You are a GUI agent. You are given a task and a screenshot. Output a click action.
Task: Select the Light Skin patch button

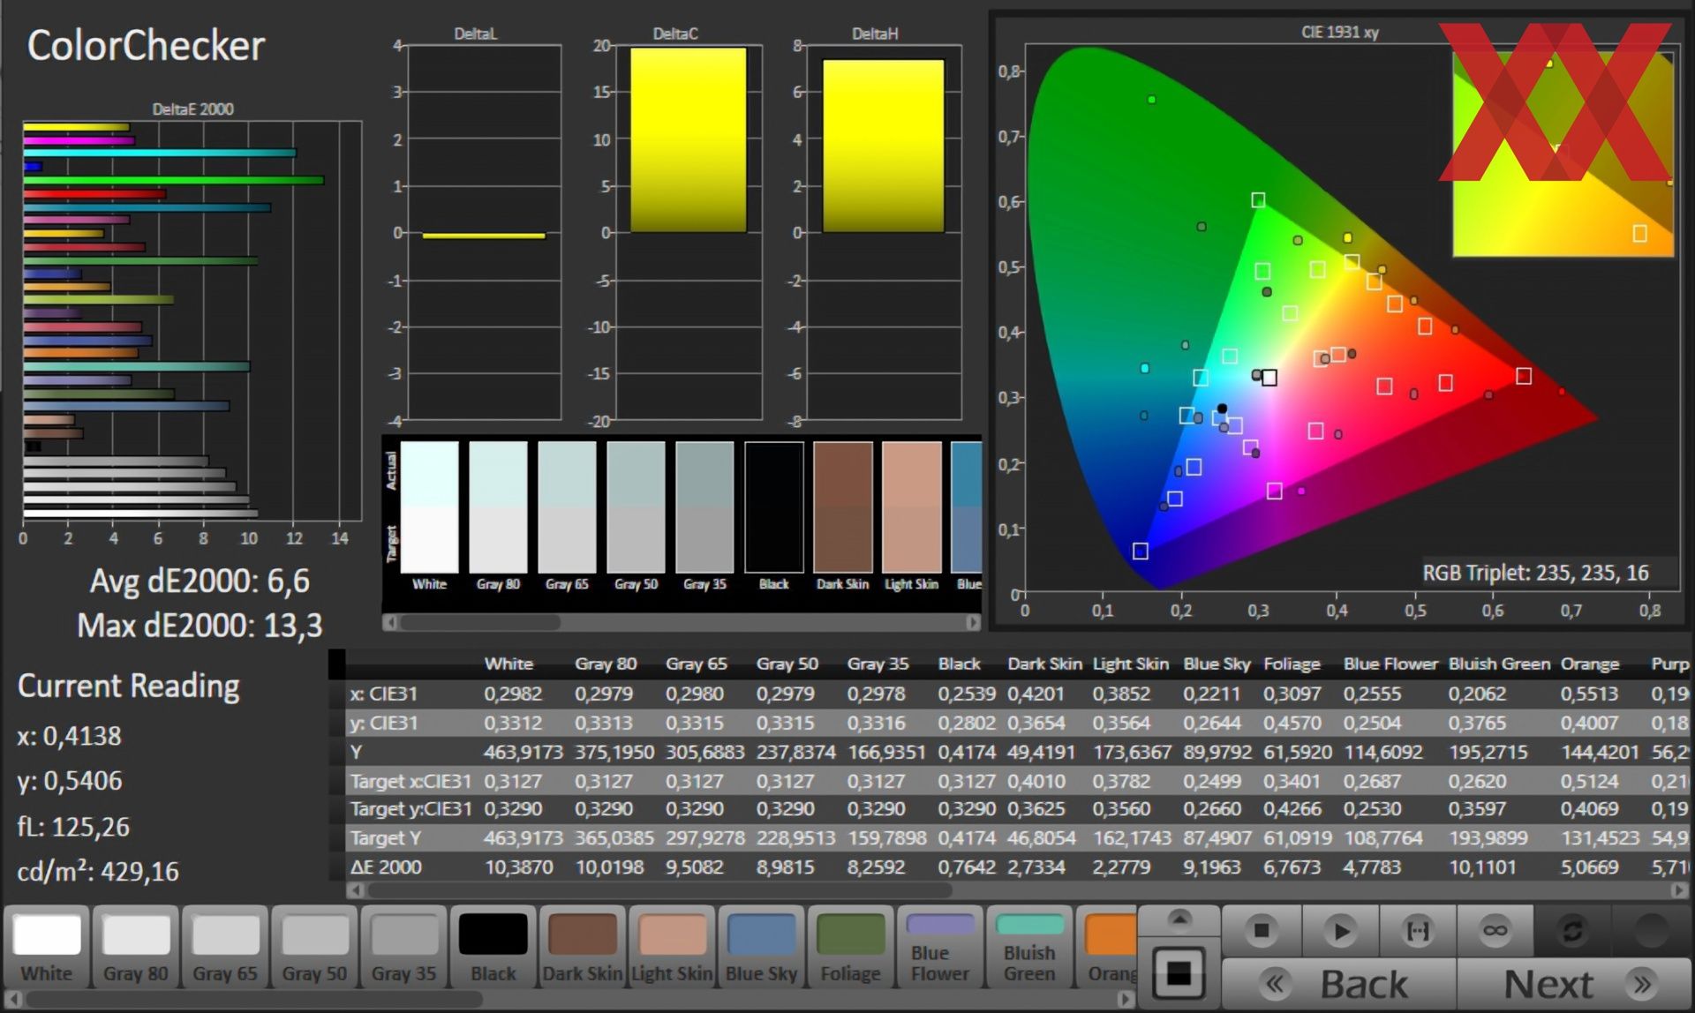pos(672,948)
